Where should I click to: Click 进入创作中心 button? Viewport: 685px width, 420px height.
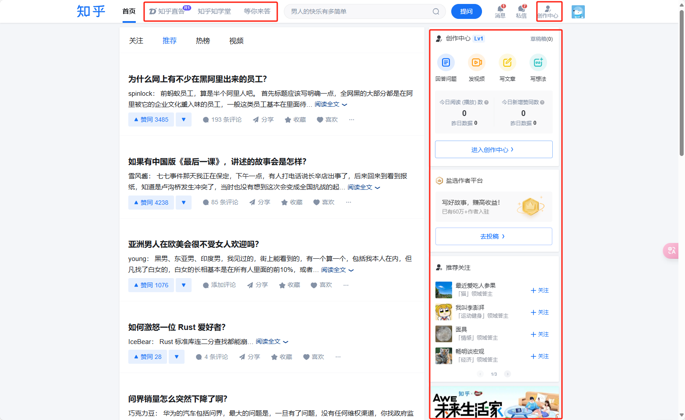click(494, 149)
